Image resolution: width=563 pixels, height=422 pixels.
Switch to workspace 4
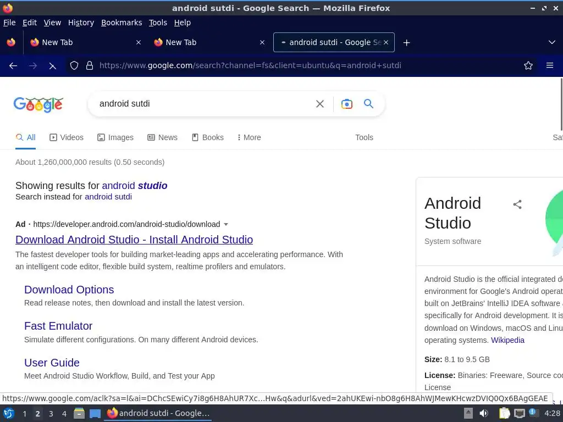[64, 414]
